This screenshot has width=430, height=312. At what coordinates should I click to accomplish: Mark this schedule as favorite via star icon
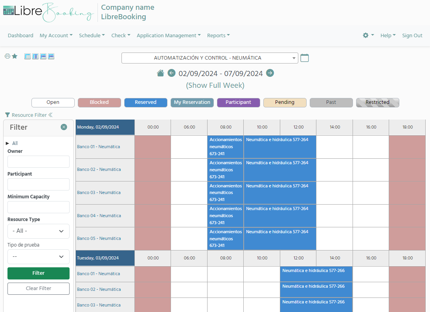[15, 56]
